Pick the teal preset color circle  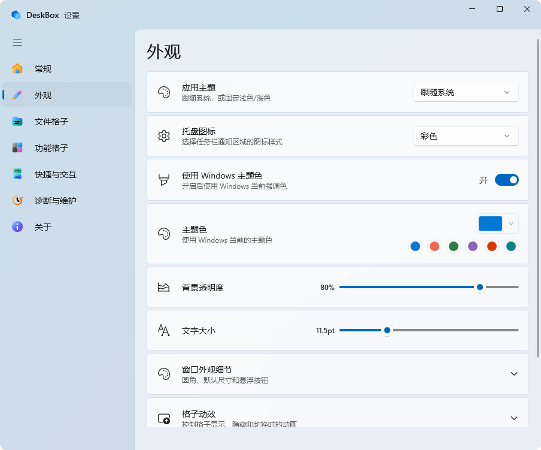click(511, 246)
